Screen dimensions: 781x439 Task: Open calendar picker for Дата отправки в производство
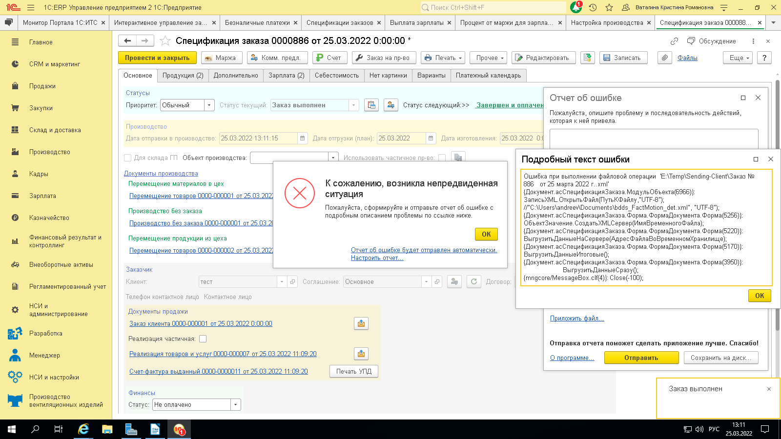302,139
